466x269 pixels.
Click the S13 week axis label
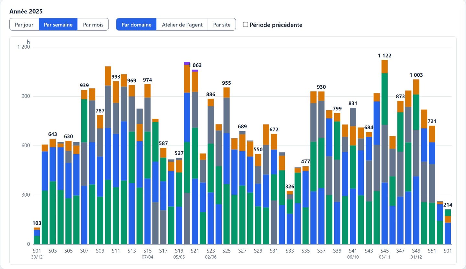132,251
